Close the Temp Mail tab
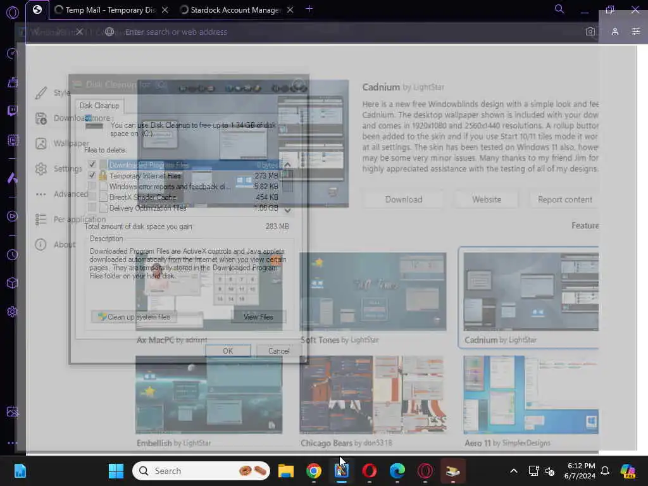This screenshot has width=648, height=486. [165, 10]
